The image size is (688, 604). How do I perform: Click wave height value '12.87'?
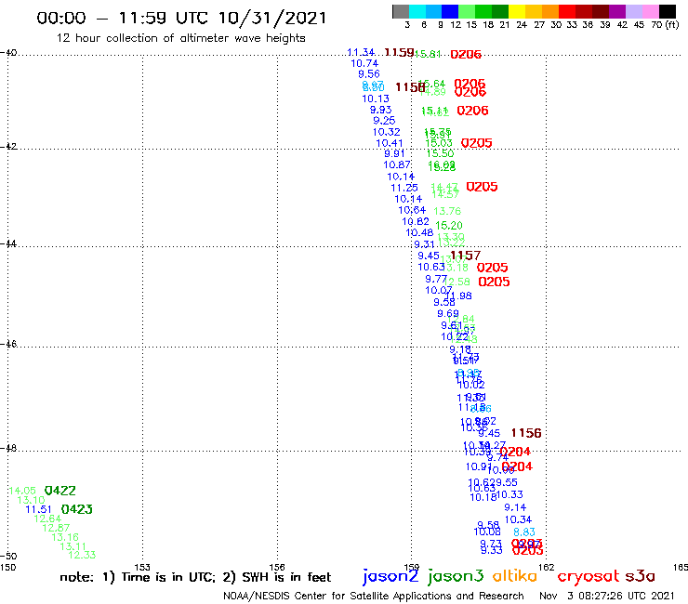(56, 528)
